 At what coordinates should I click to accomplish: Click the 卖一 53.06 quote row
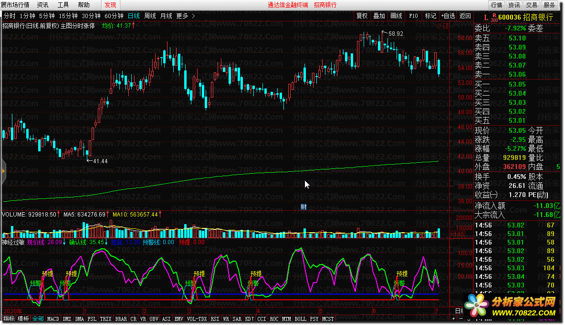click(518, 74)
